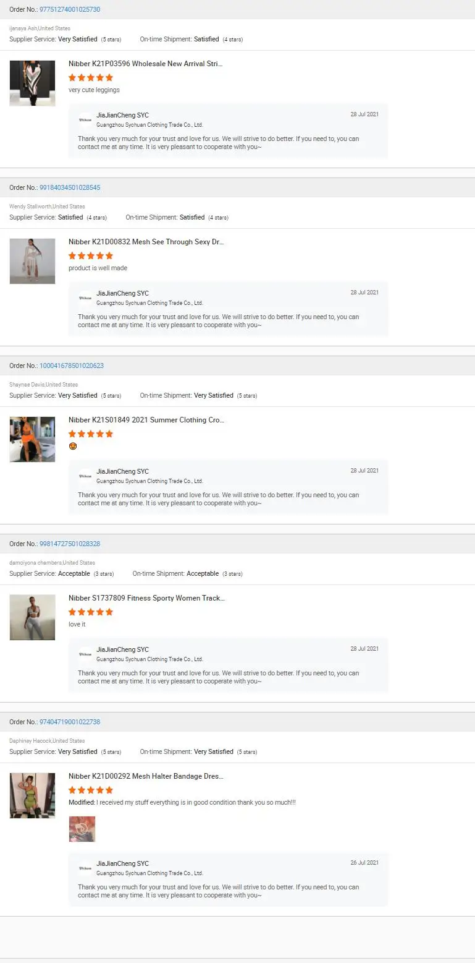Click supplier logo in the Mesh Halter reply
Image resolution: width=475 pixels, height=963 pixels.
pyautogui.click(x=85, y=868)
